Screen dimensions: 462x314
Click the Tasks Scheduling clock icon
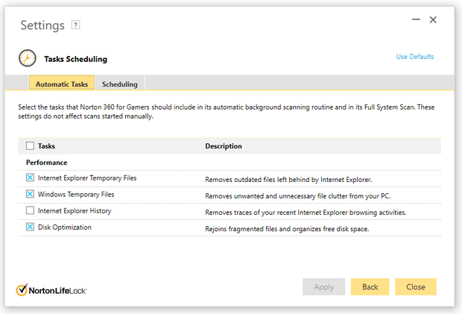tap(27, 59)
